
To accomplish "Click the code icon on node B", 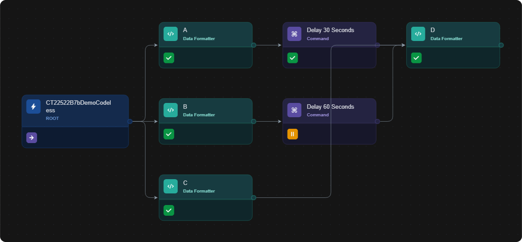I will pyautogui.click(x=171, y=110).
